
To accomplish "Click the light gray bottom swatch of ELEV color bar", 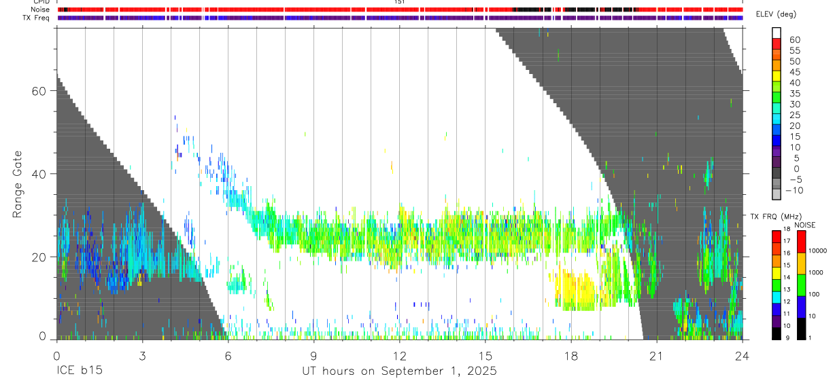I will tap(777, 194).
